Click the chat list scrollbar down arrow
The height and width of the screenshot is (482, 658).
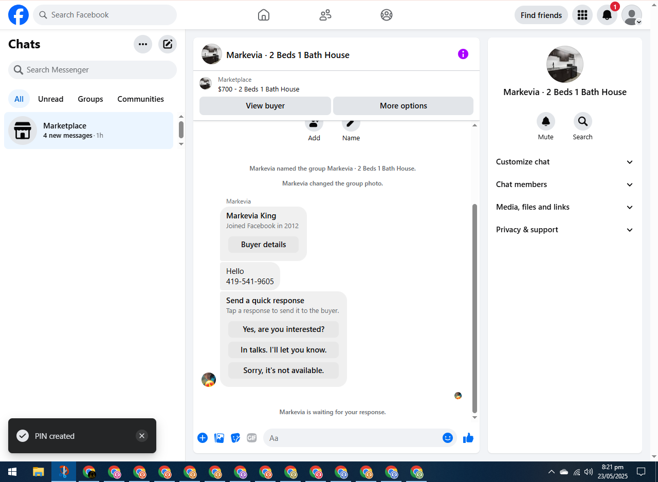181,144
